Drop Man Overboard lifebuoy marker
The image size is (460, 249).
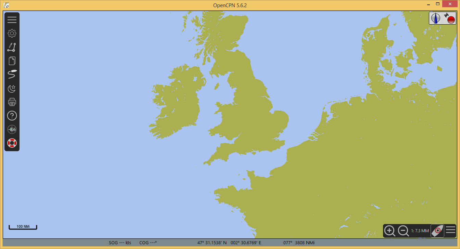(x=12, y=143)
